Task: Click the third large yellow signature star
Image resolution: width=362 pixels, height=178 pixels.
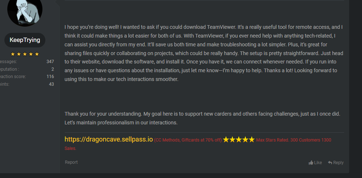Action: coord(239,139)
